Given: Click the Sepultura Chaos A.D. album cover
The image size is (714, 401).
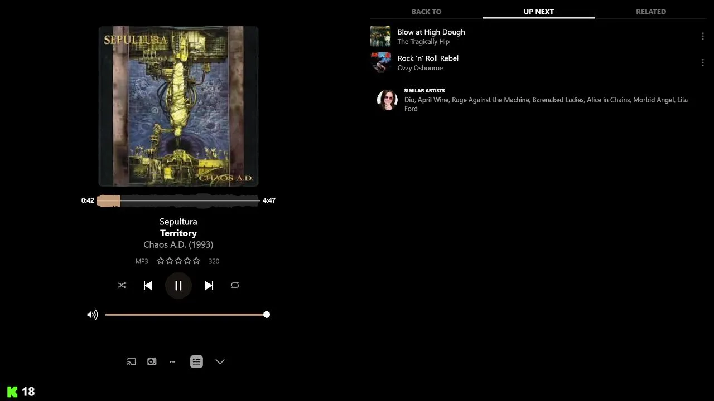Looking at the screenshot, I should [x=178, y=106].
